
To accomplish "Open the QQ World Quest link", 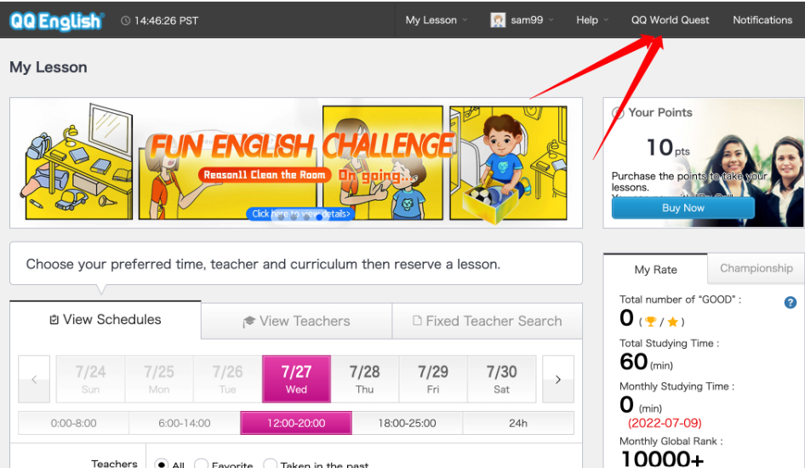I will (x=670, y=20).
